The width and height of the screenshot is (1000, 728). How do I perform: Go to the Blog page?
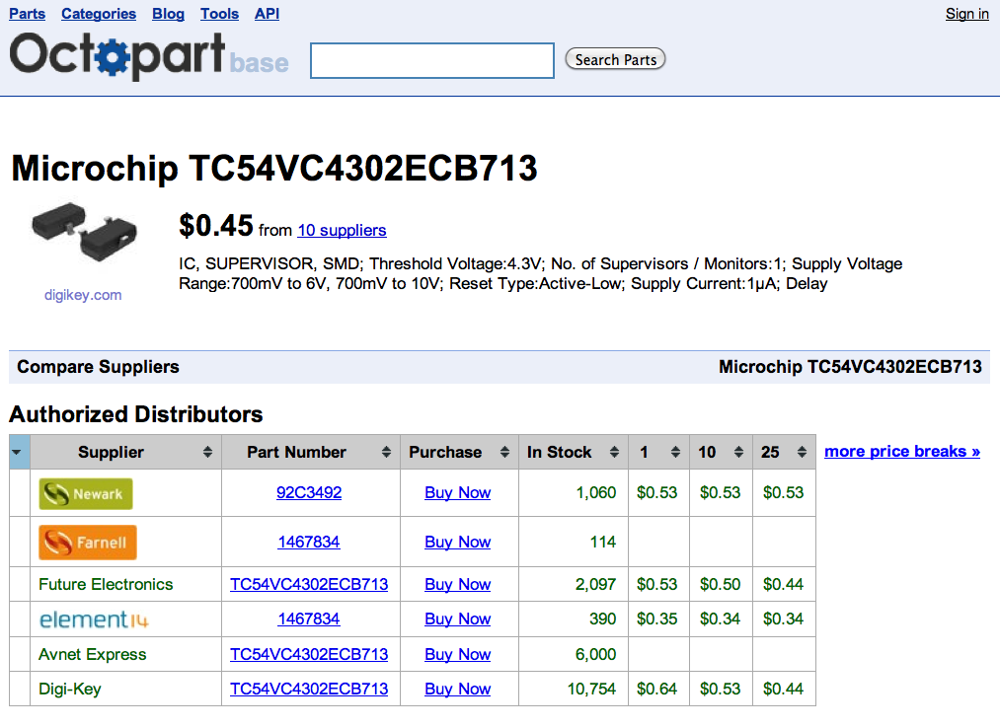point(169,14)
